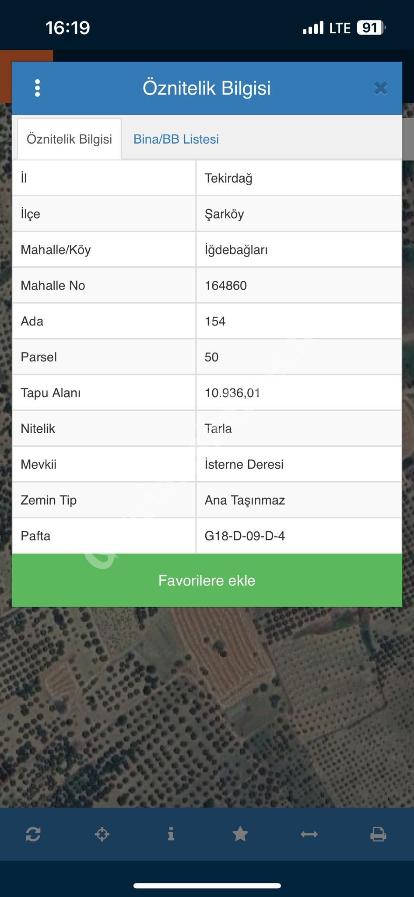414x897 pixels.
Task: Switch to the Bina/BB Listesi tab
Action: coord(176,139)
